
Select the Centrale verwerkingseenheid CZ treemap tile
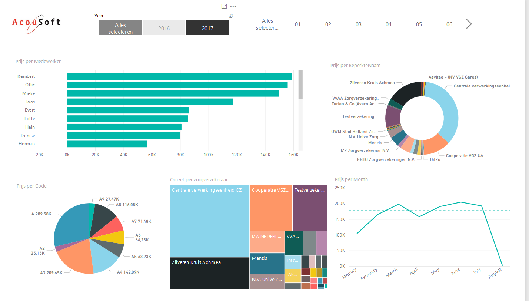(210, 221)
